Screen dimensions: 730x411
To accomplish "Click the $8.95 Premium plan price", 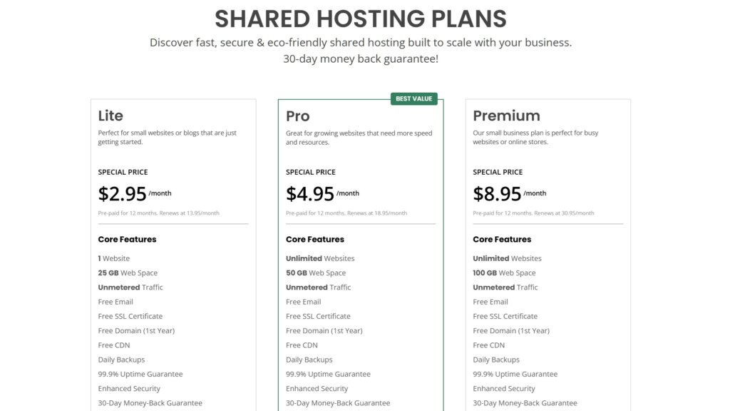I will coord(497,193).
